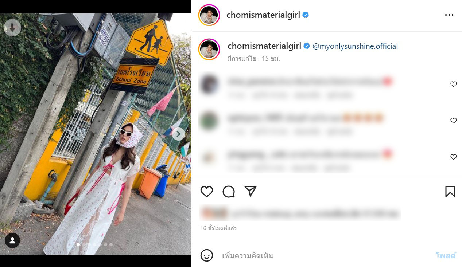Open the three-dot more options menu

pyautogui.click(x=449, y=15)
